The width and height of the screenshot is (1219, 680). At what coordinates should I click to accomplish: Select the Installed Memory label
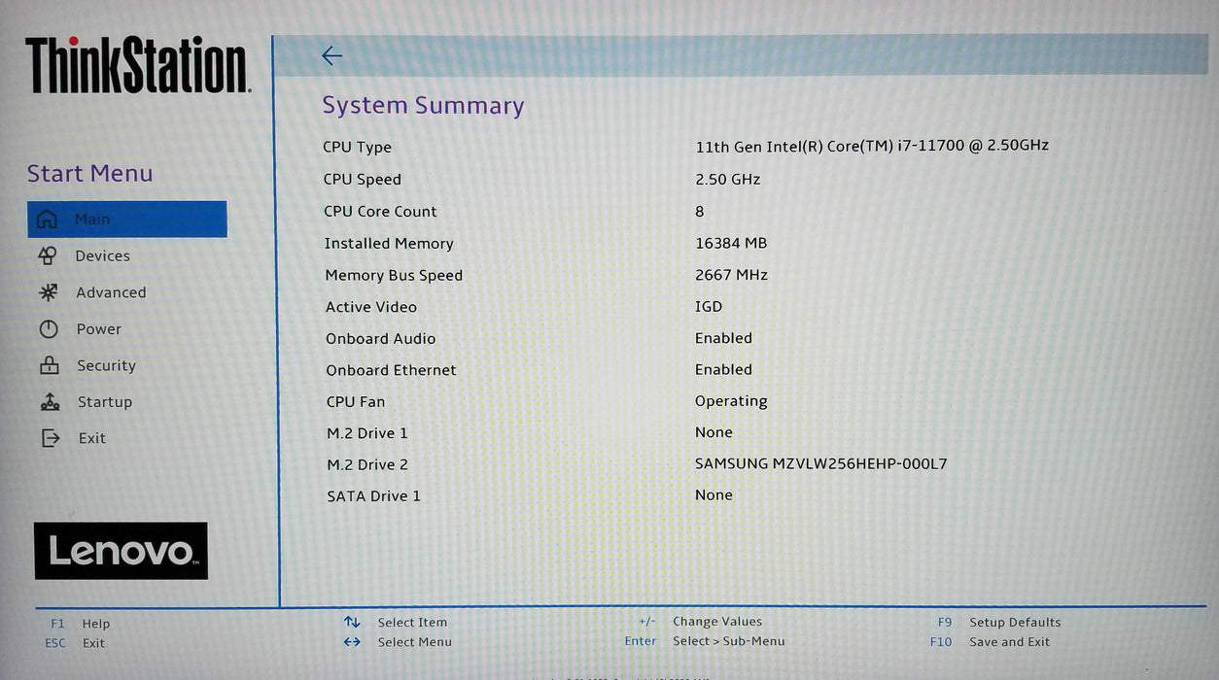point(389,244)
